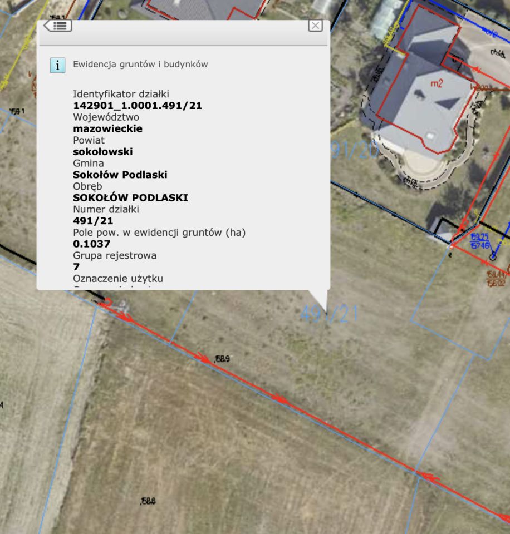Click the 'Identyfikator działki' label
This screenshot has height=534, width=510.
point(121,94)
